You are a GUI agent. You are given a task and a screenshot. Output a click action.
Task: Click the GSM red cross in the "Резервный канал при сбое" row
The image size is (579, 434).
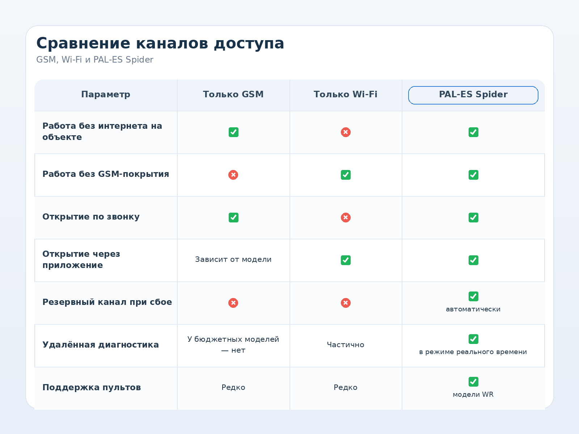click(233, 303)
